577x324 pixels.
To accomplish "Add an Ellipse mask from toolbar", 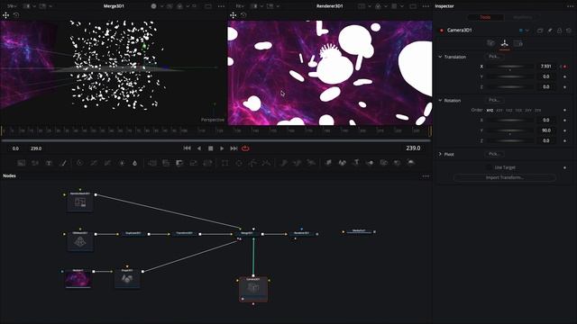I will tap(239, 163).
